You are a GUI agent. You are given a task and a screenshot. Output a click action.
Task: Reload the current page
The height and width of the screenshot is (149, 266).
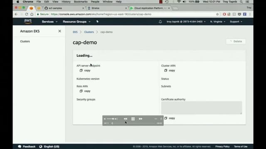(x=27, y=14)
